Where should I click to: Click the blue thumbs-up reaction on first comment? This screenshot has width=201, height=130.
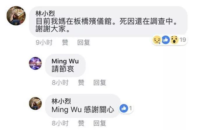click(166, 40)
